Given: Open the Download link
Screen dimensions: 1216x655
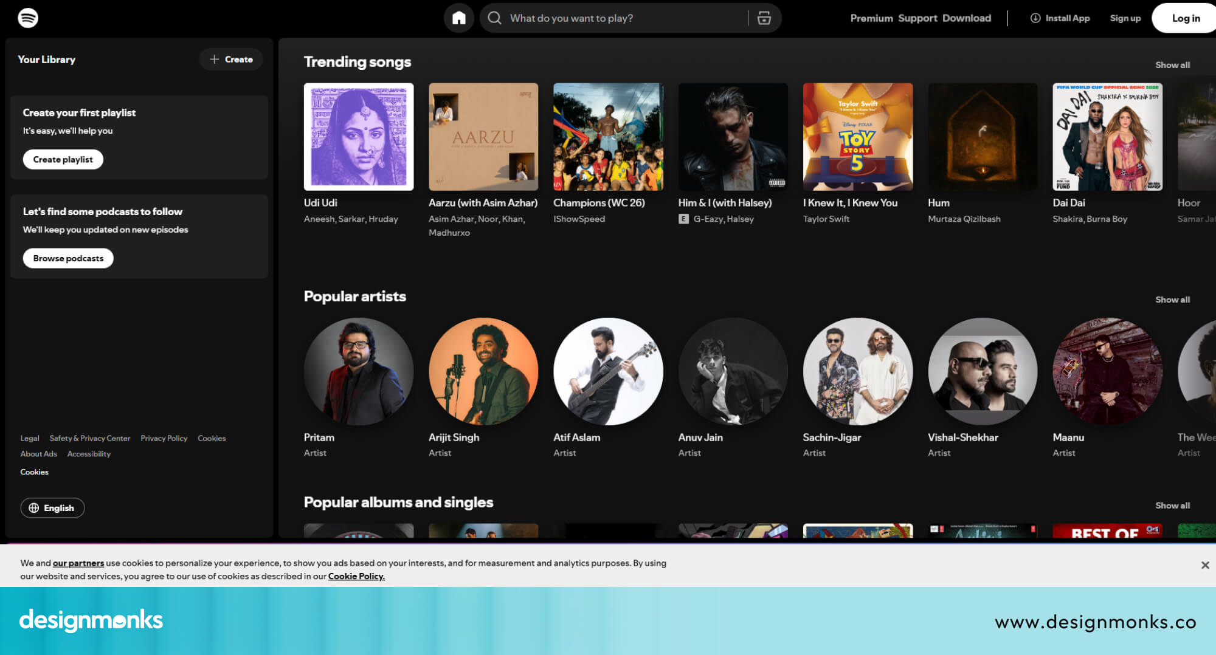Looking at the screenshot, I should click(967, 18).
